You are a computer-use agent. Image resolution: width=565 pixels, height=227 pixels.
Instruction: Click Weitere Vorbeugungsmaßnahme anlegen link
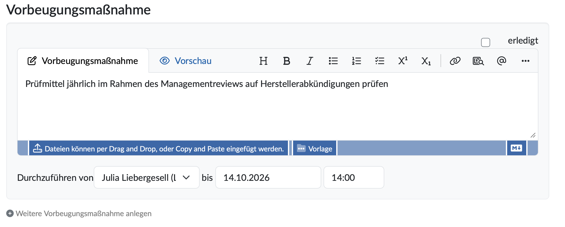click(79, 214)
